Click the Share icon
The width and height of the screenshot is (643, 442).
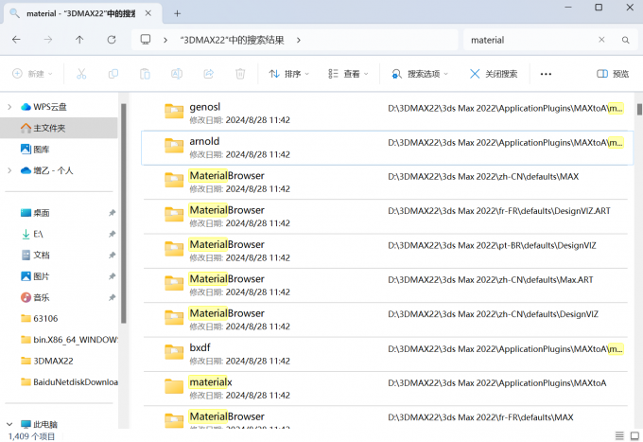coord(209,74)
